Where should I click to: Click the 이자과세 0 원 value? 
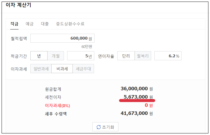coord(149,105)
